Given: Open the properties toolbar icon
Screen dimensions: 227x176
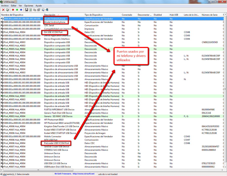Looking at the screenshot, I should [39, 10].
